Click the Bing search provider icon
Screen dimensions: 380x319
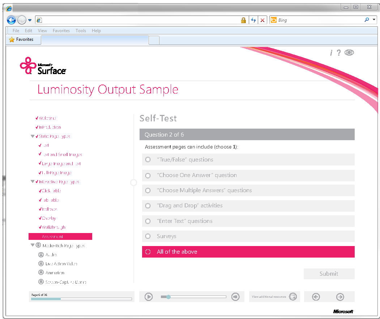tap(274, 20)
